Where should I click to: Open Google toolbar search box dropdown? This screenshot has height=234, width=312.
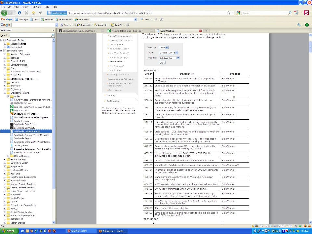point(56,25)
